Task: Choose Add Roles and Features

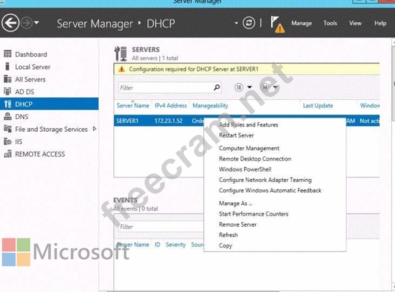Action: 249,125
